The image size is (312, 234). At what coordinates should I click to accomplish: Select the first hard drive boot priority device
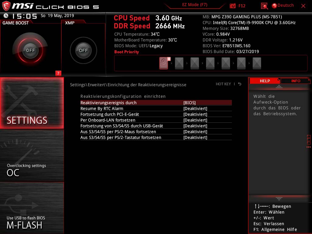[164, 63]
